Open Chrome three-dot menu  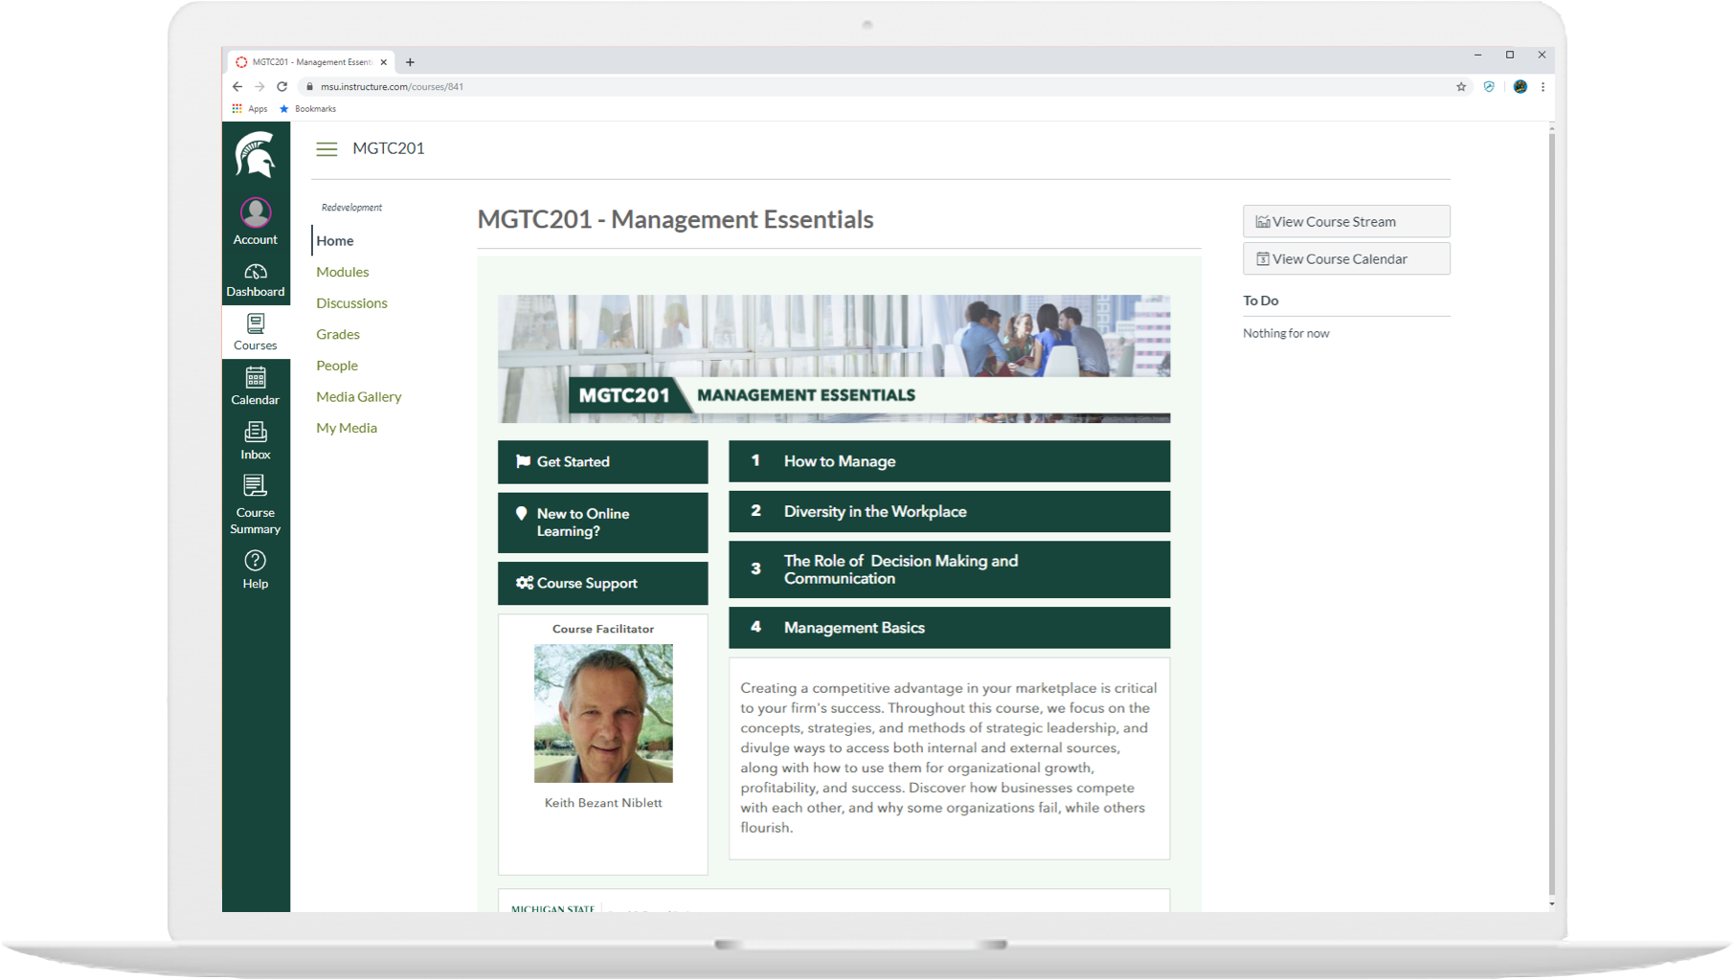tap(1543, 86)
